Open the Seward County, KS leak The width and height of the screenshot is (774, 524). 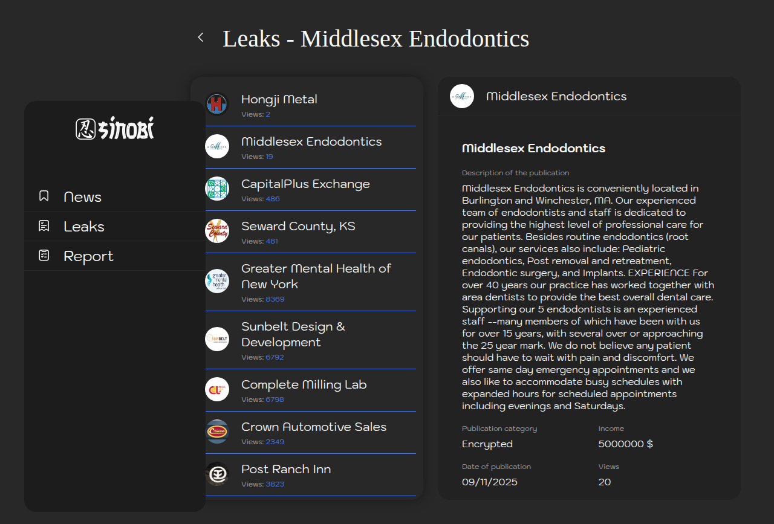(x=298, y=226)
